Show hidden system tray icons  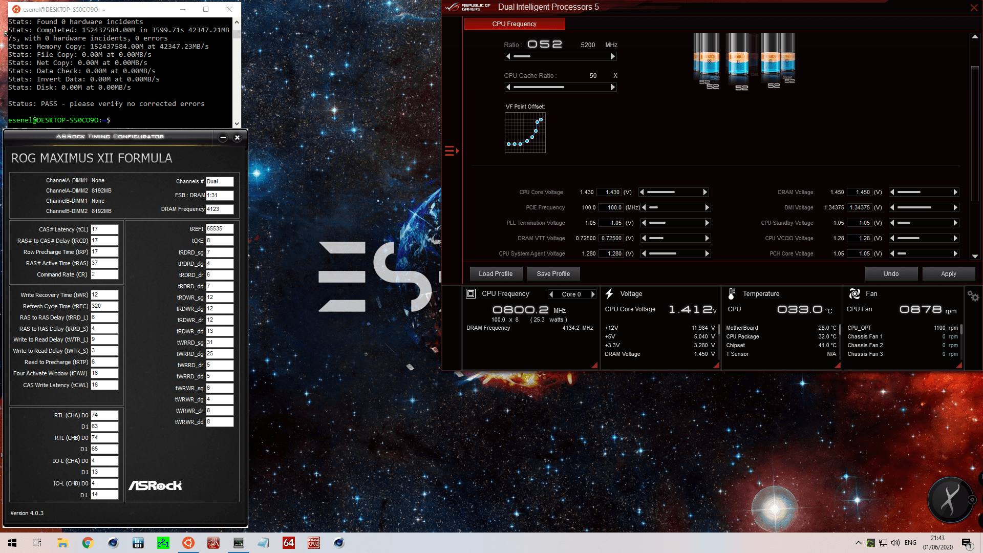(x=858, y=543)
